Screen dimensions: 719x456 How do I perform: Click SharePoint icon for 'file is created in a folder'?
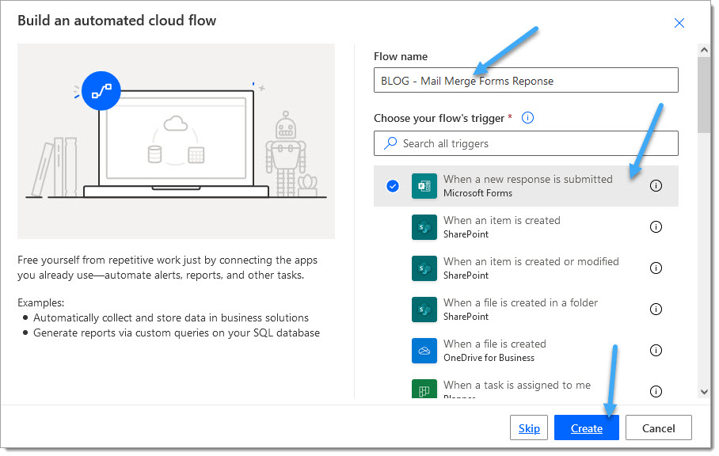424,310
